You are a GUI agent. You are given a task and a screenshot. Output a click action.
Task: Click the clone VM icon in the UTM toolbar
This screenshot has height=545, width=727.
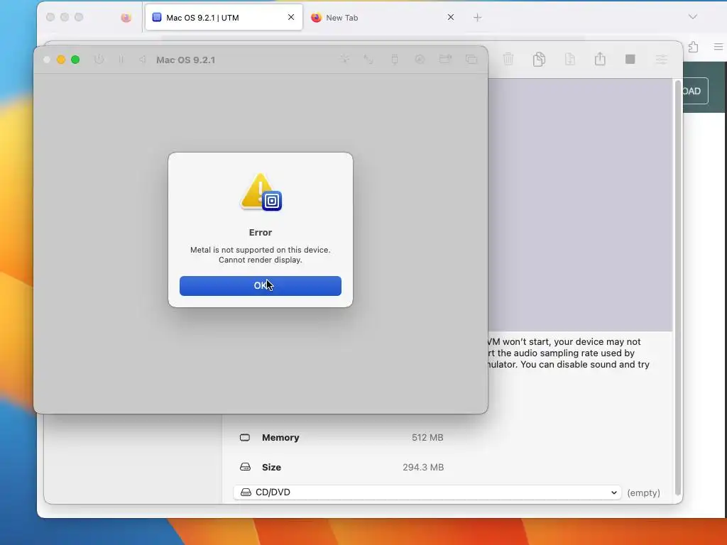(x=539, y=59)
